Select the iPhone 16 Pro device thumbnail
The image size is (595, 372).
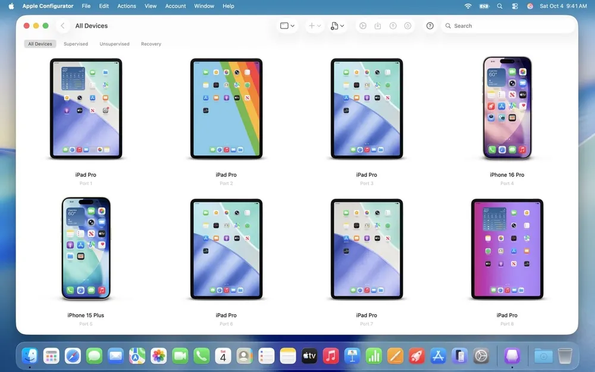click(x=508, y=108)
